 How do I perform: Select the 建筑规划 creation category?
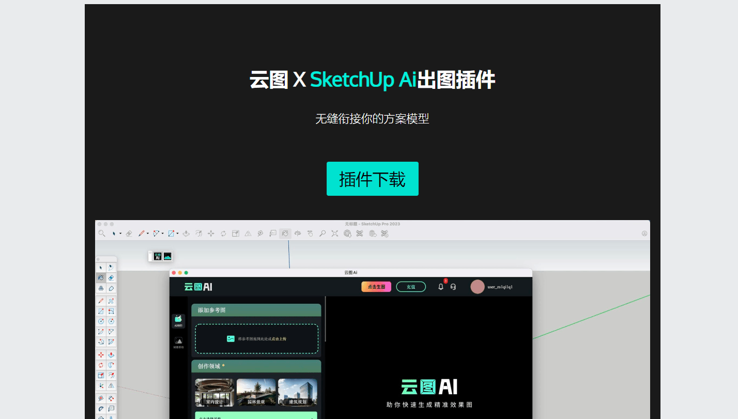click(x=297, y=392)
